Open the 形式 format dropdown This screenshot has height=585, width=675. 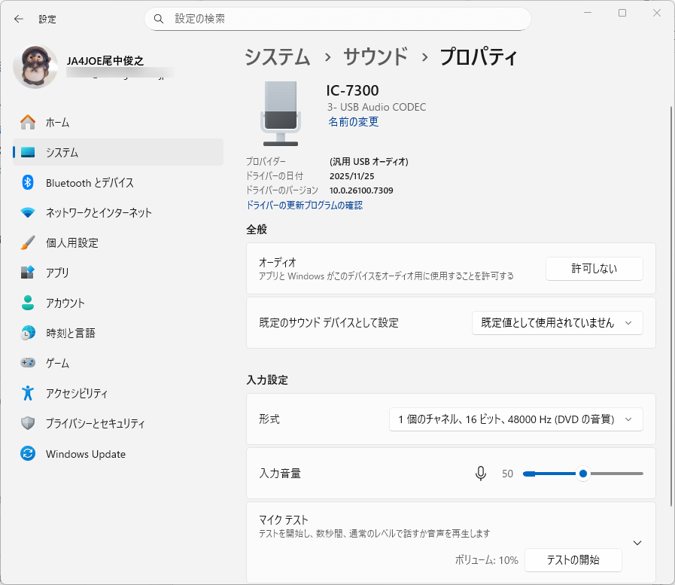point(515,419)
